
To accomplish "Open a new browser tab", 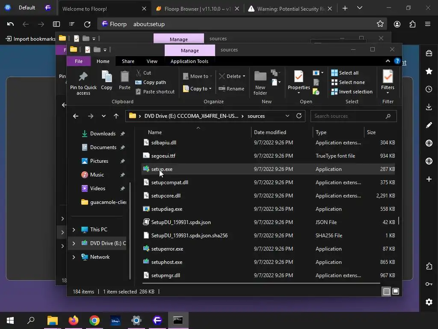I will coord(345,9).
